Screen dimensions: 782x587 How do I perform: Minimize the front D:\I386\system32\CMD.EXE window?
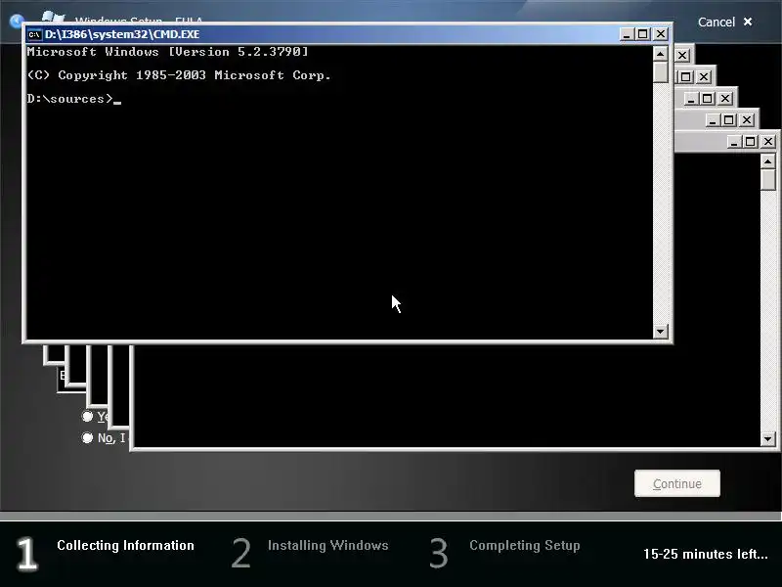(x=627, y=34)
